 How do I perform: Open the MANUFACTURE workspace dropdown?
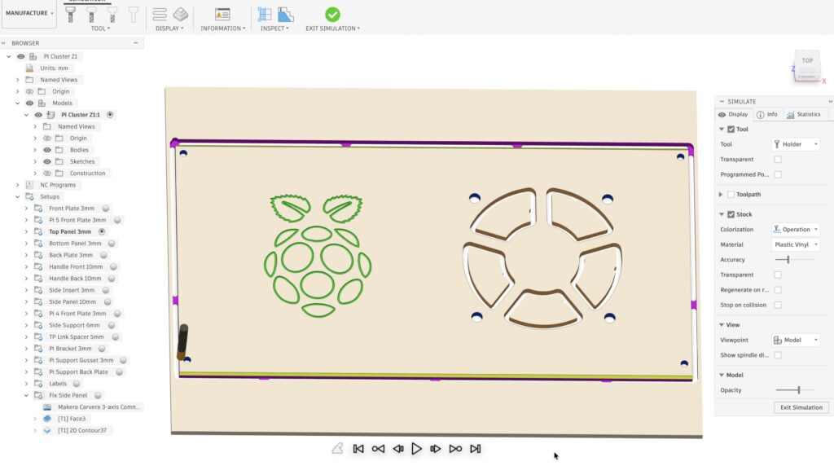pyautogui.click(x=30, y=13)
